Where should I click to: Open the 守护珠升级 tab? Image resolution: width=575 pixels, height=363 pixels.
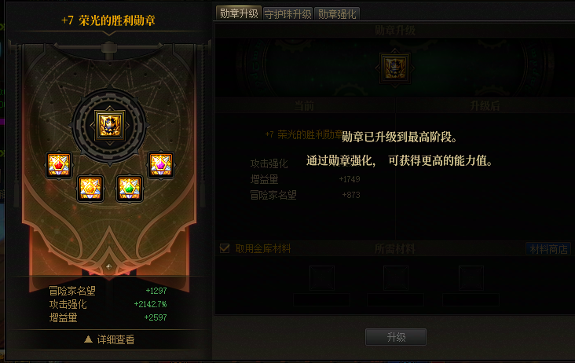(287, 14)
